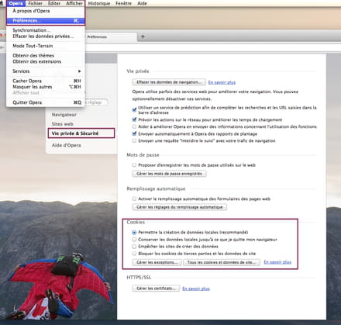Expand the Services submenu

(46, 71)
